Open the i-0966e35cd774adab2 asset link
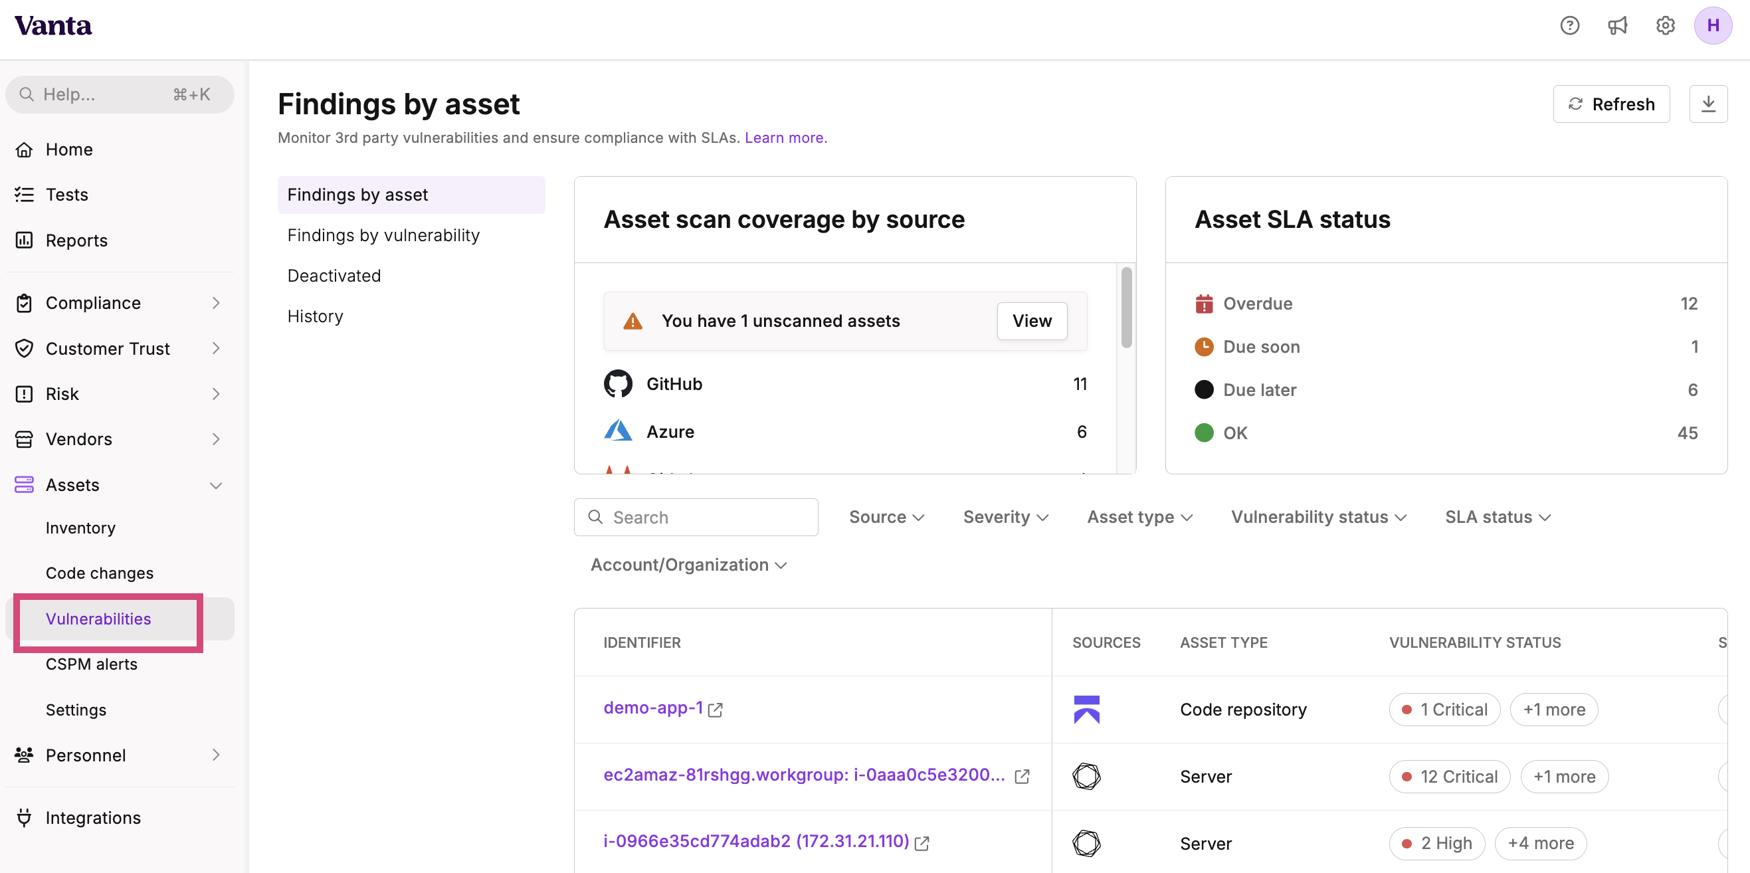Image resolution: width=1750 pixels, height=873 pixels. point(755,842)
